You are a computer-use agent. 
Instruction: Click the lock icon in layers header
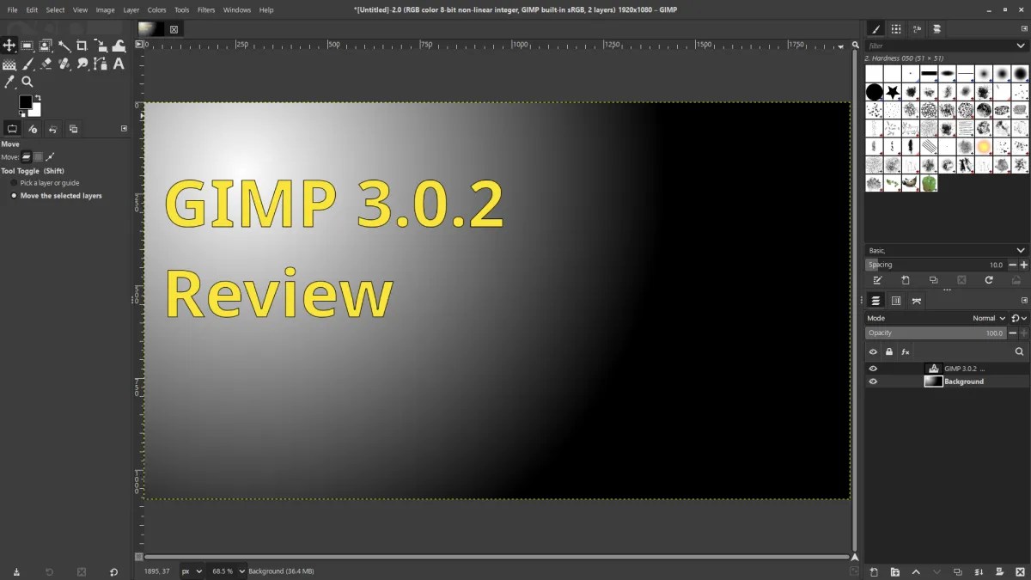889,351
